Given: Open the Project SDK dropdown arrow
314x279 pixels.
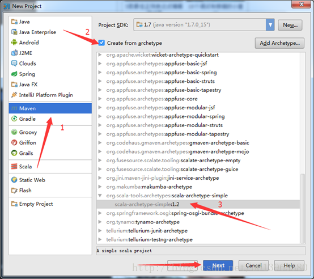Looking at the screenshot, I should 270,25.
